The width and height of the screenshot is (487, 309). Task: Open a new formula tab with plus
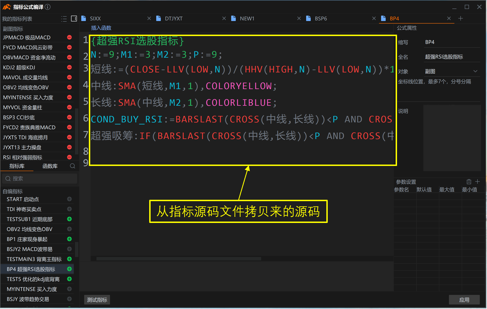tap(461, 18)
